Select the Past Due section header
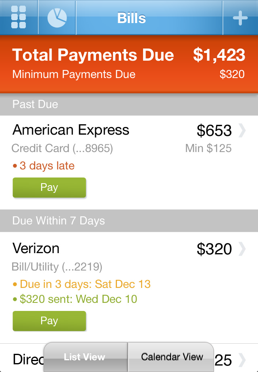 point(35,104)
